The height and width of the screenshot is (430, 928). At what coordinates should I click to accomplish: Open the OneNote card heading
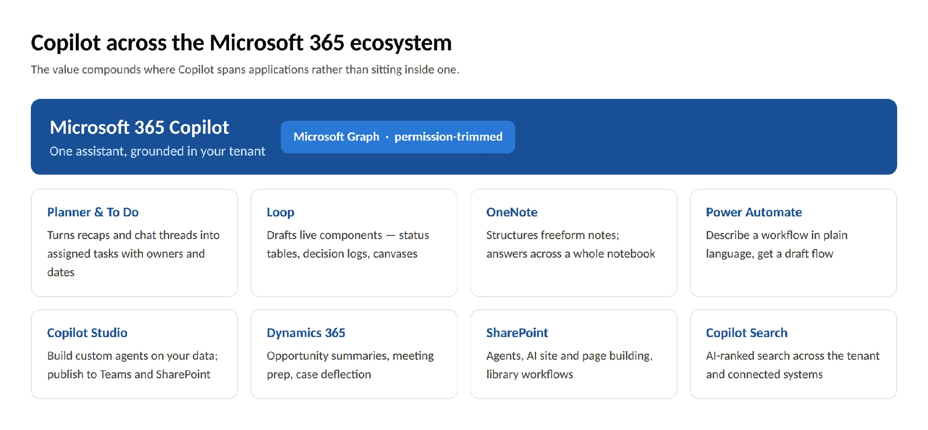[x=512, y=212]
